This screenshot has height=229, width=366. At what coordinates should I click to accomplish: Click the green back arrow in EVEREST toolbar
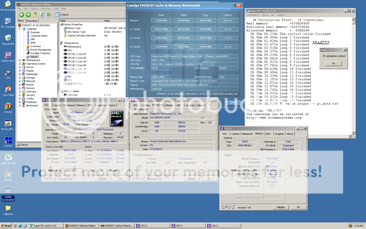pos(22,15)
